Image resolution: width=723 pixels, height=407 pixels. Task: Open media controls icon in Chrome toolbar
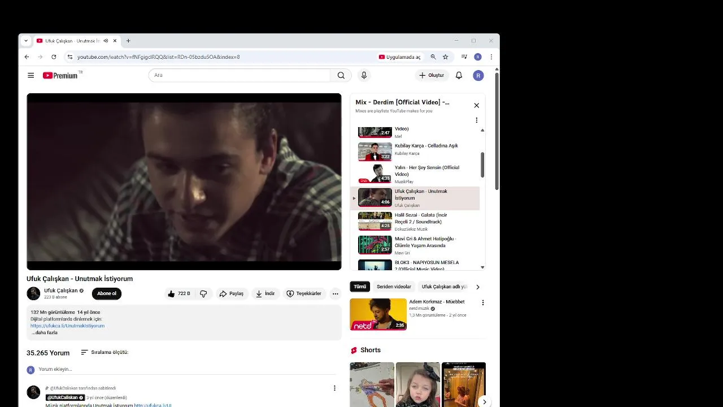coord(464,57)
